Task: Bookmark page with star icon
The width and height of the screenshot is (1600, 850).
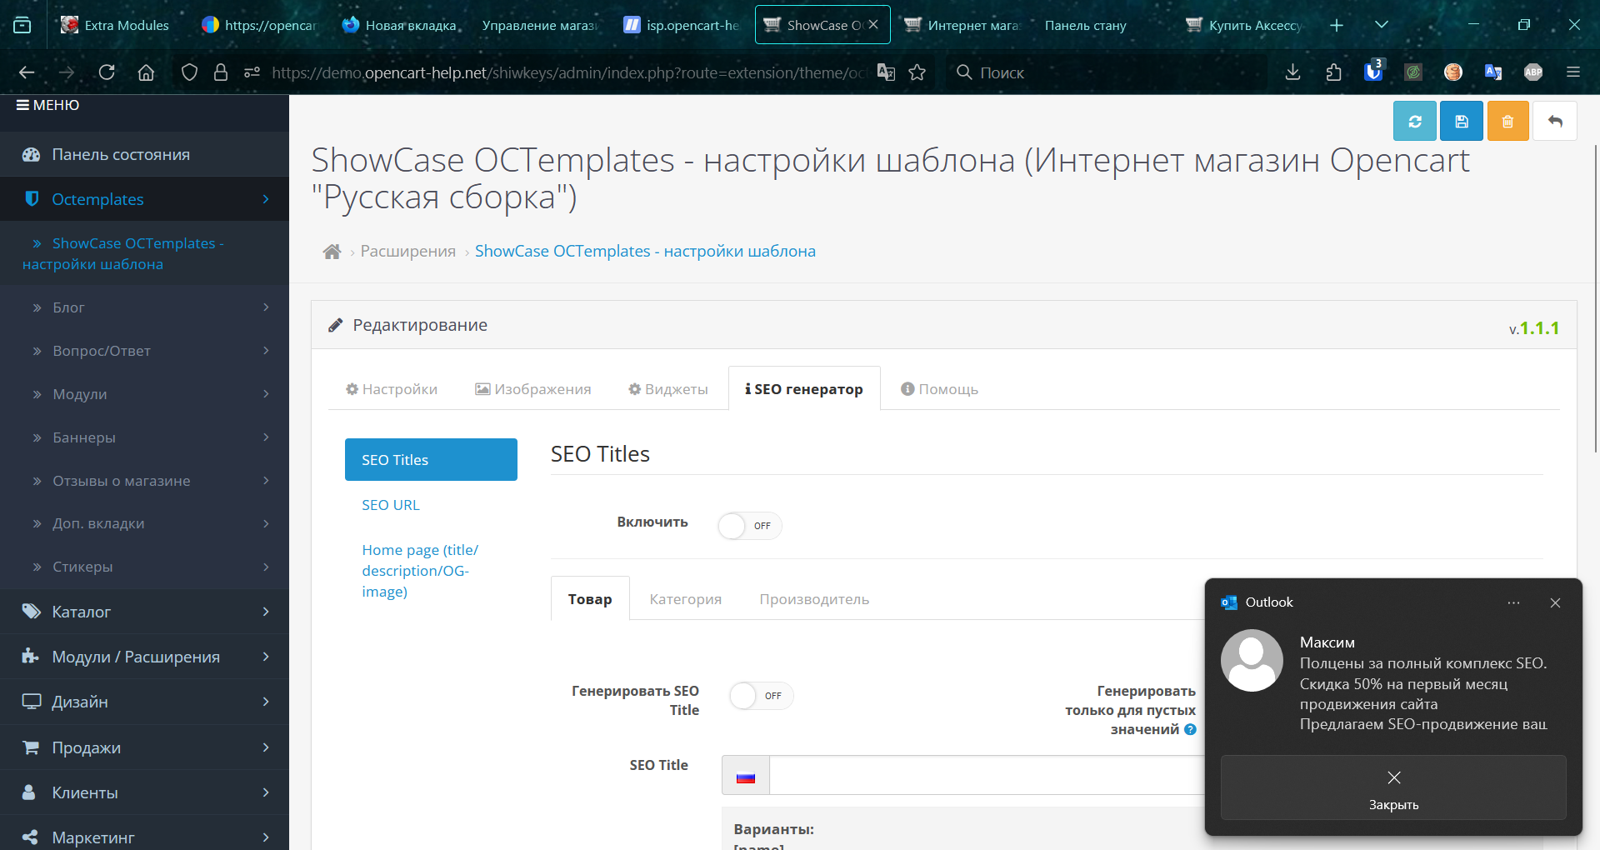Action: click(x=917, y=72)
